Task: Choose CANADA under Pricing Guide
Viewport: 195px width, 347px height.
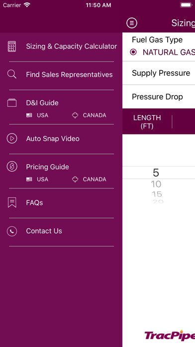Action: pos(89,179)
